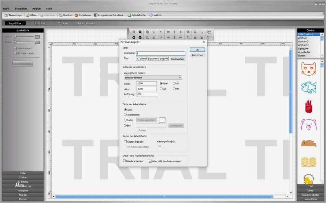Switch to the Vorlagen tab
Image resolution: width=326 pixels, height=203 pixels.
tap(63, 23)
